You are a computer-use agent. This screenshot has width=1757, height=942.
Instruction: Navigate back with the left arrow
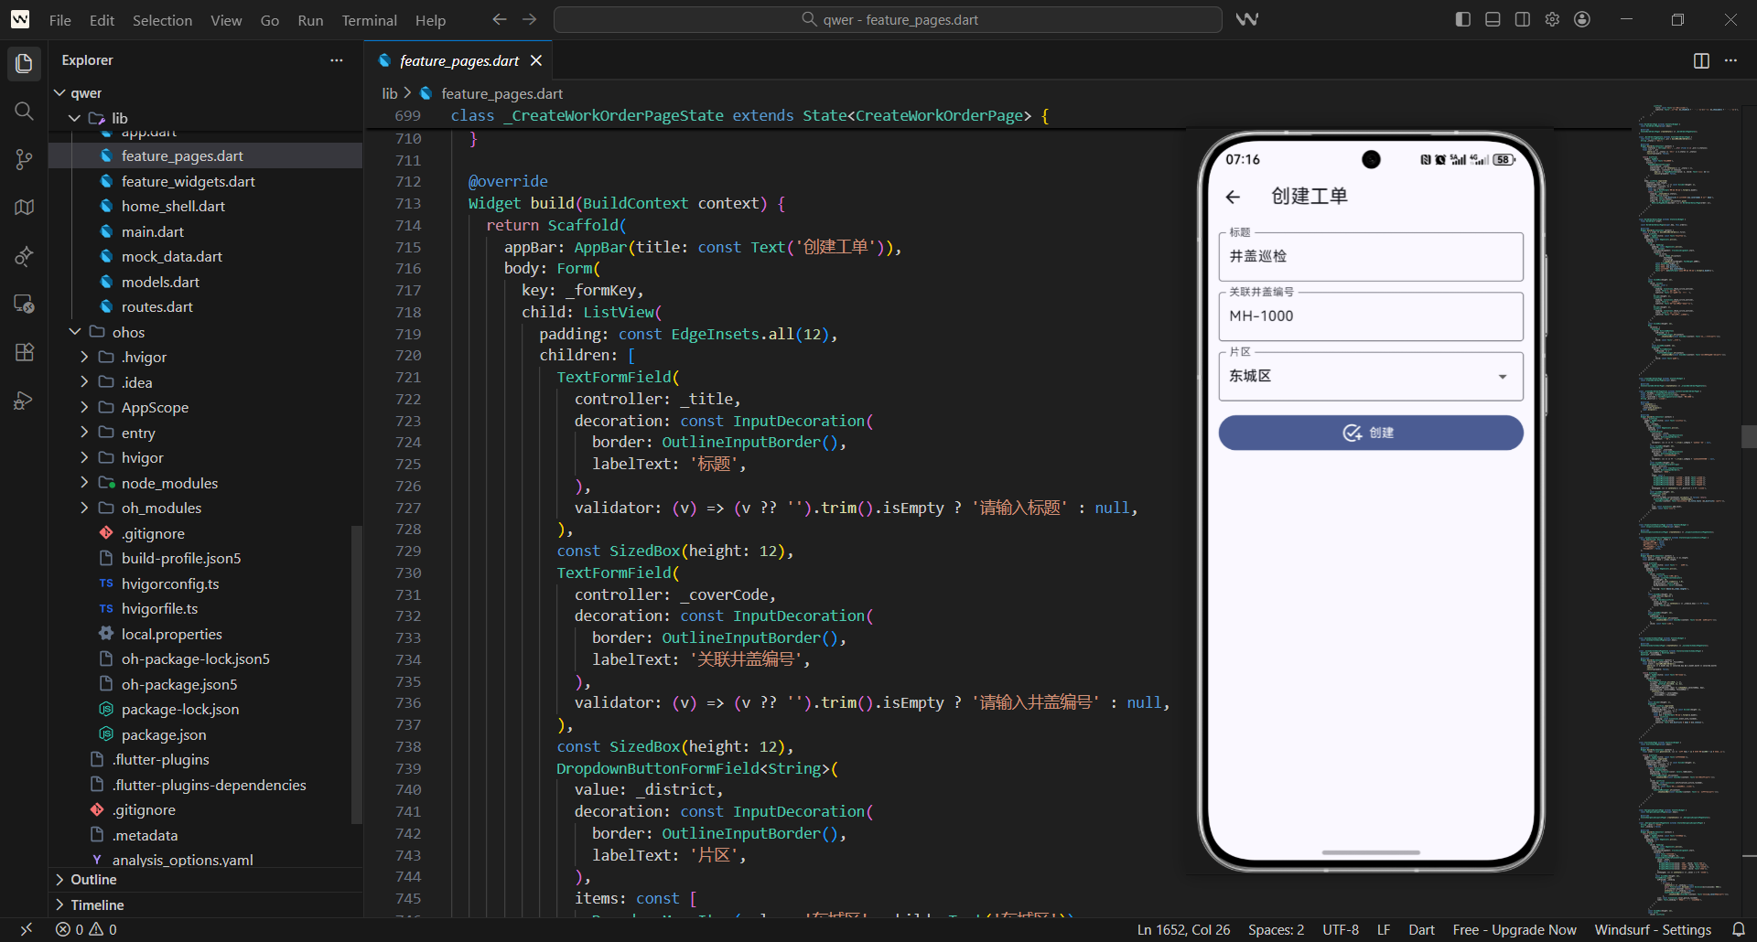pyautogui.click(x=500, y=19)
